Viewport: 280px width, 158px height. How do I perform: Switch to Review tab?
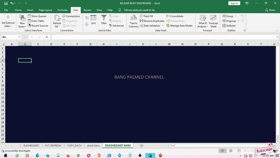pos(87,10)
